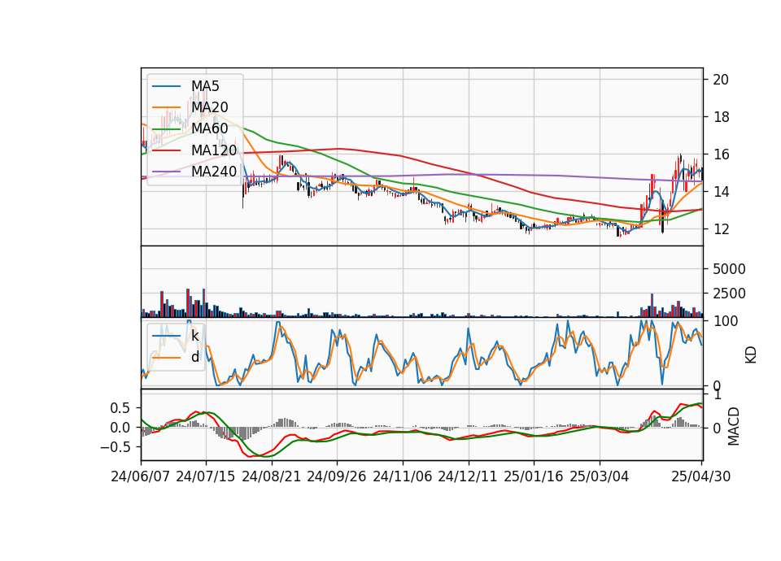Image resolution: width=781 pixels, height=561 pixels.
Task: Click the MA5 legend label
Action: coord(205,86)
